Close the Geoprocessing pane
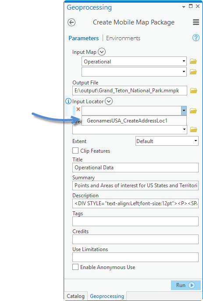The image size is (203, 301). click(198, 6)
